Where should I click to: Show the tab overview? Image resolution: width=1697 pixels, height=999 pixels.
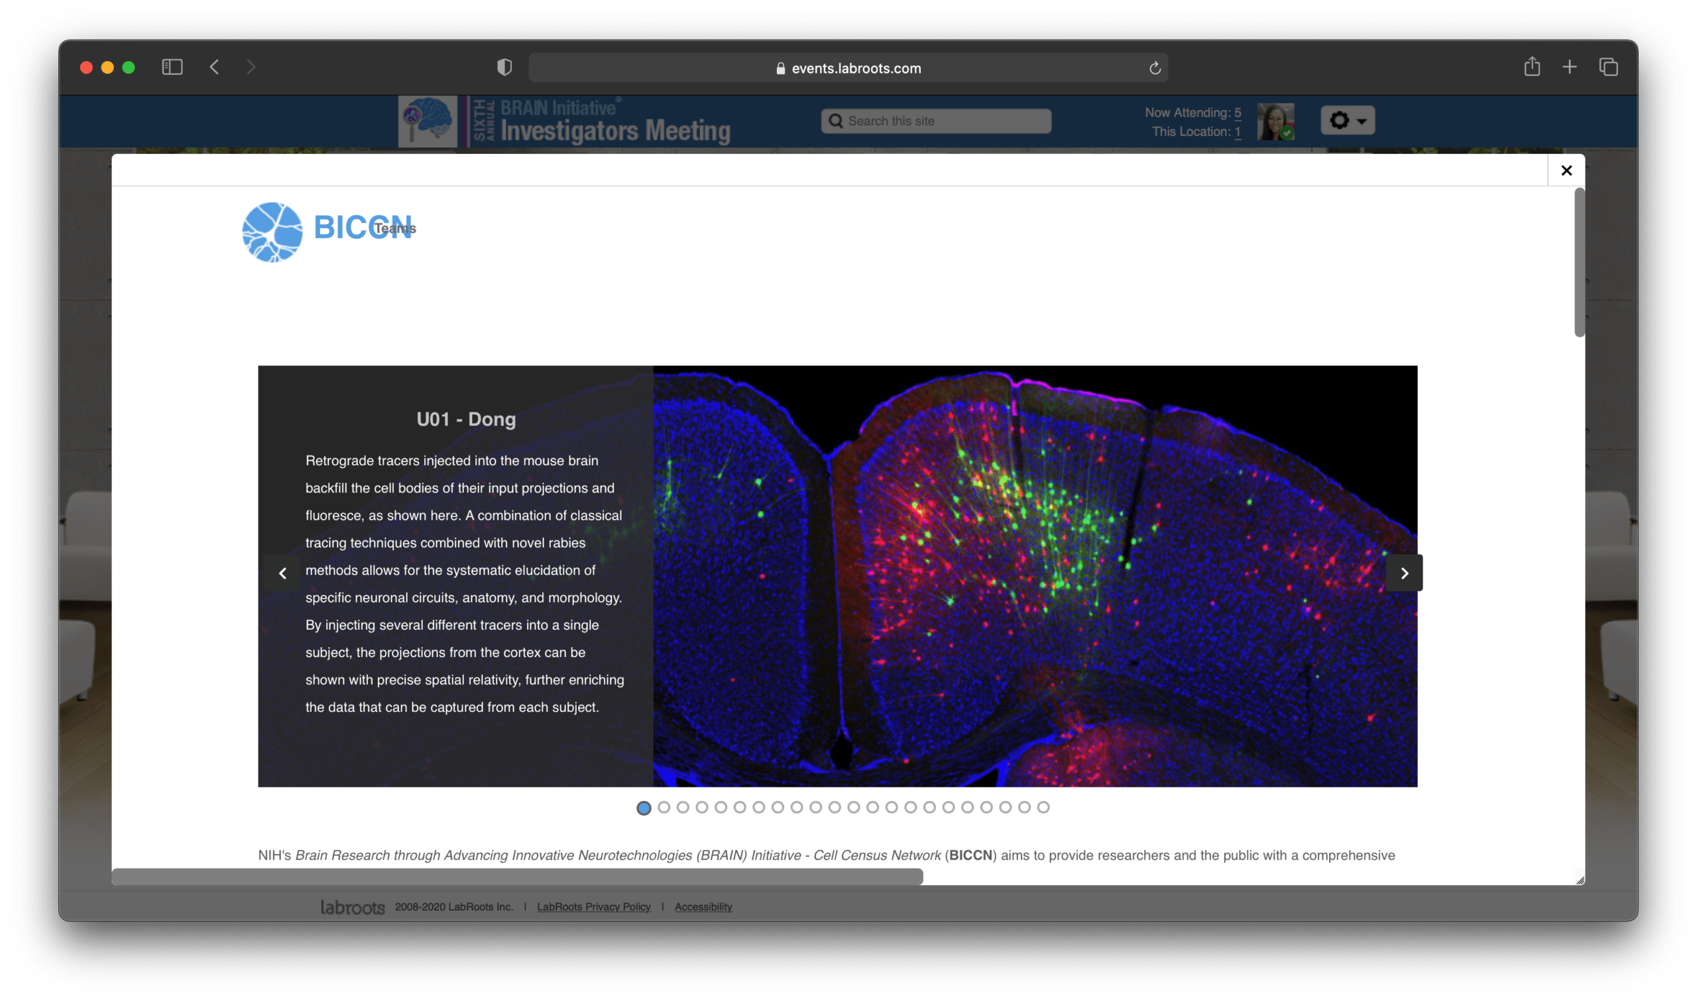click(x=1609, y=67)
